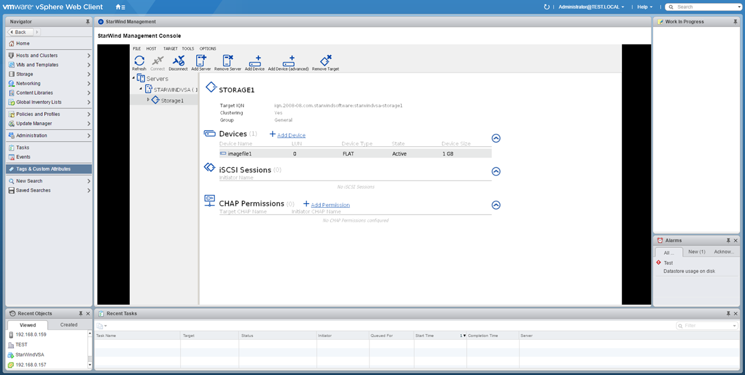
Task: Click the global refresh icon in top bar
Action: click(546, 7)
